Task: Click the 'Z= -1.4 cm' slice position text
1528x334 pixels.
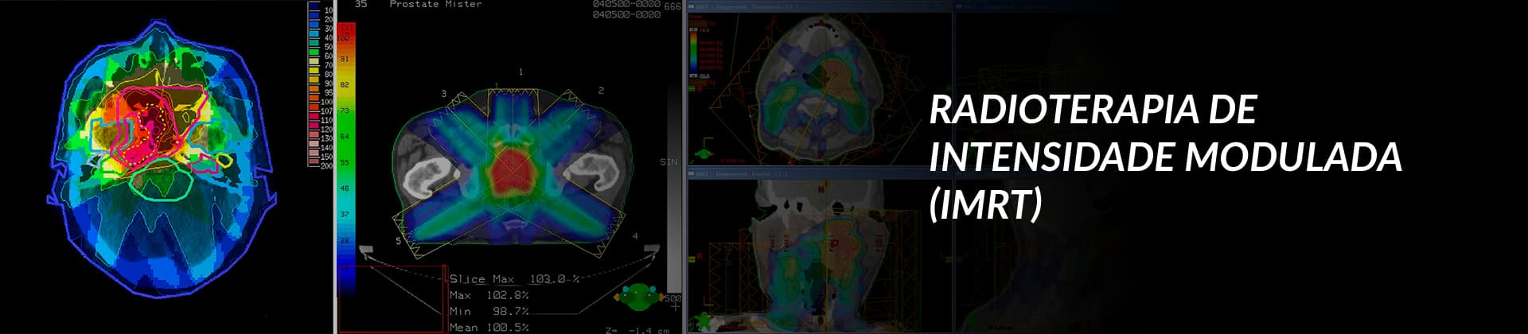Action: click(637, 329)
